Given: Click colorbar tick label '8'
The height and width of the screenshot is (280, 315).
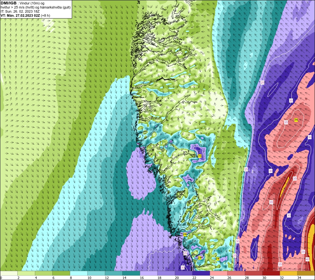Looking at the screenshot, I should [71, 278].
